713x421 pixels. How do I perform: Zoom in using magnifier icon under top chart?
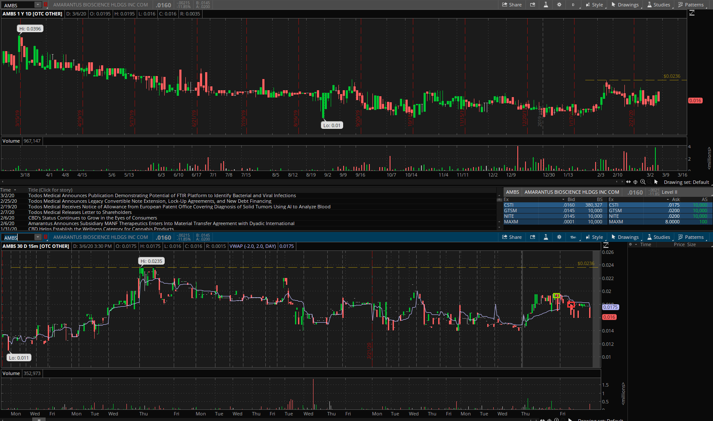643,182
